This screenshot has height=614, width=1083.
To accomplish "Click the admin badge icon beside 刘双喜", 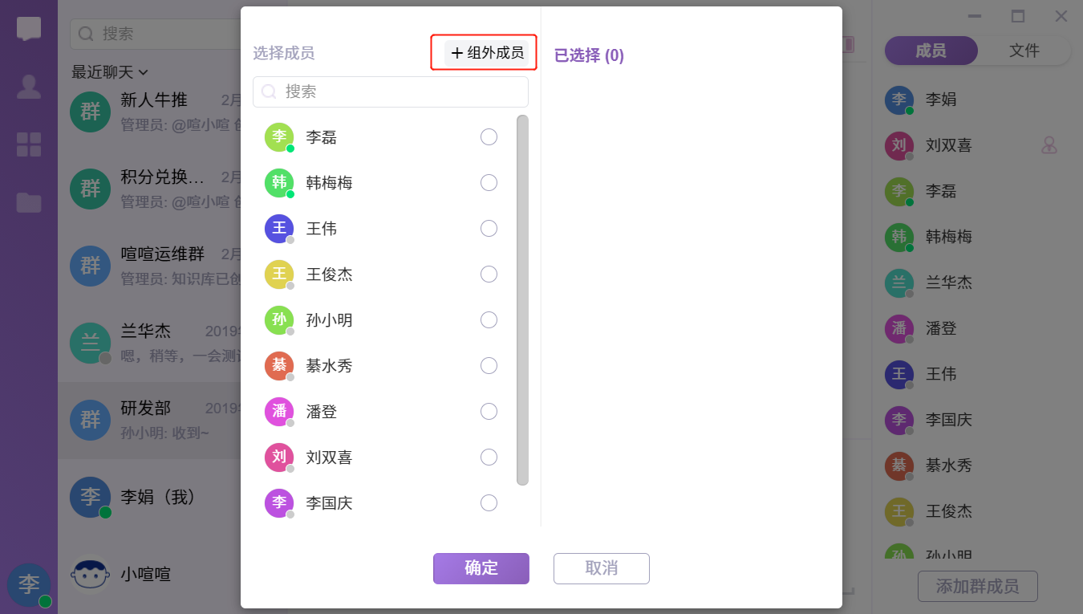I will click(x=1049, y=145).
